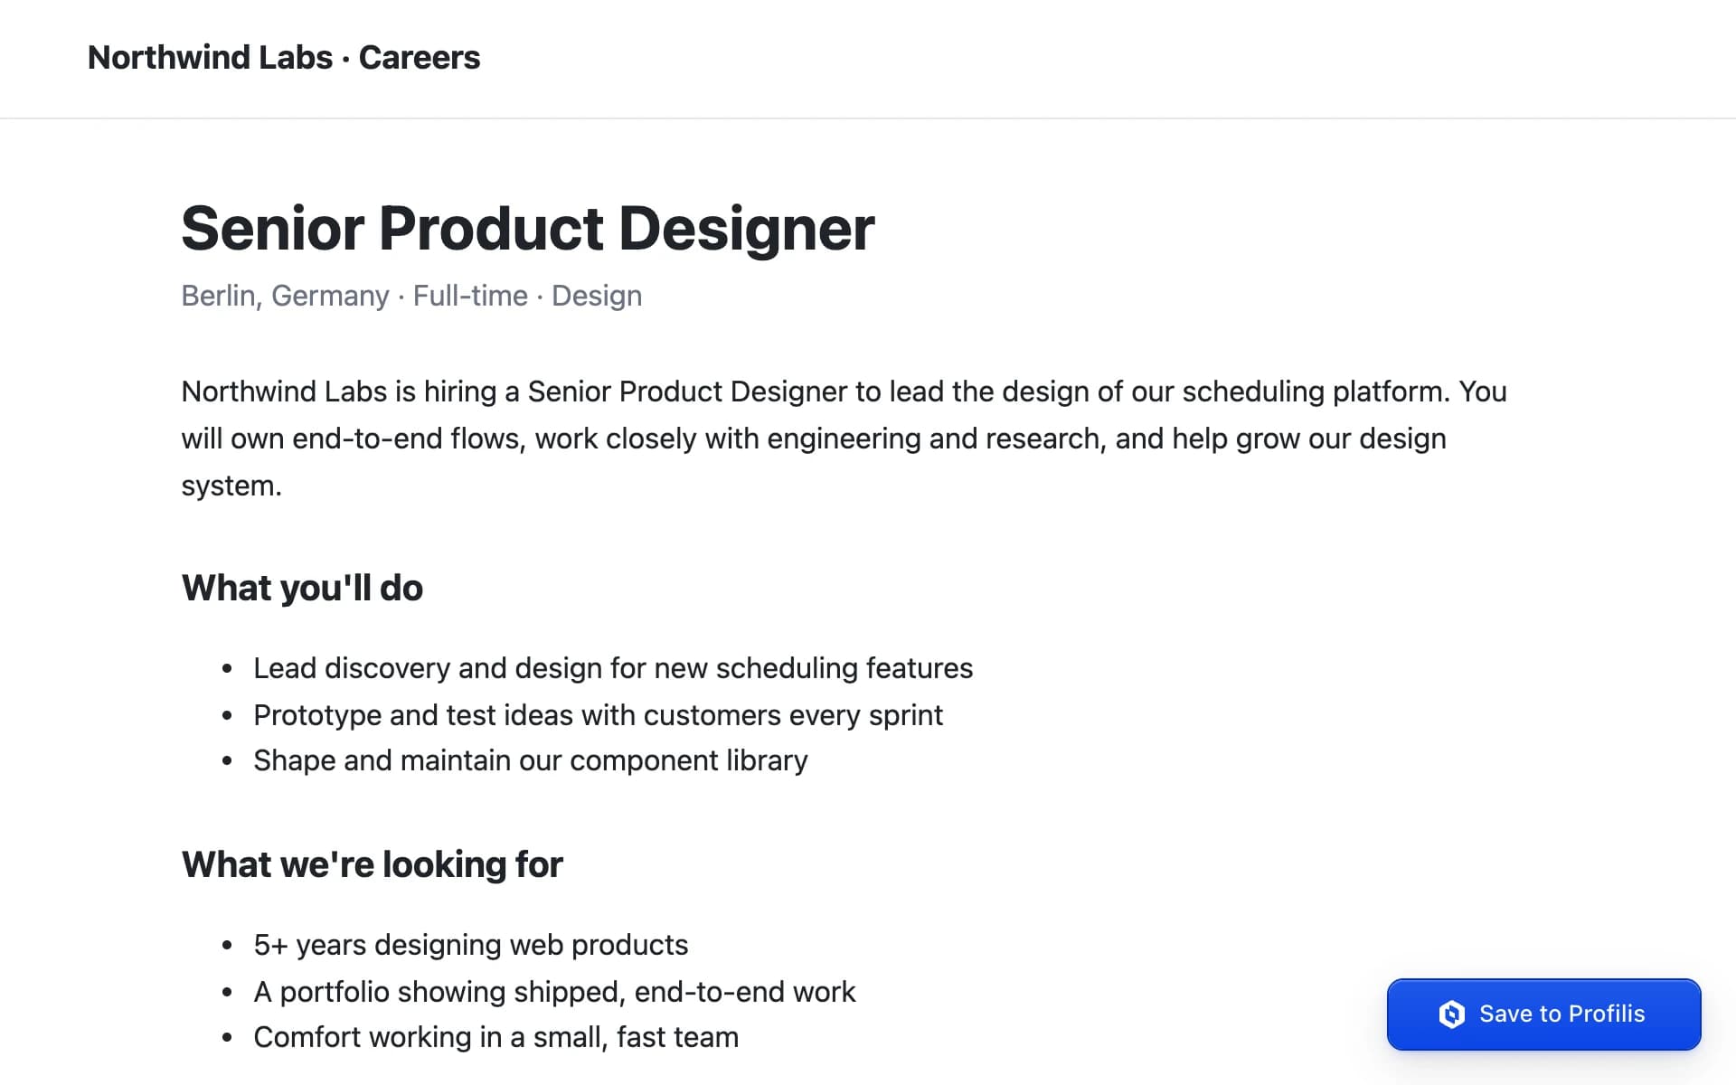Click the Lead discovery and design bullet

point(613,668)
